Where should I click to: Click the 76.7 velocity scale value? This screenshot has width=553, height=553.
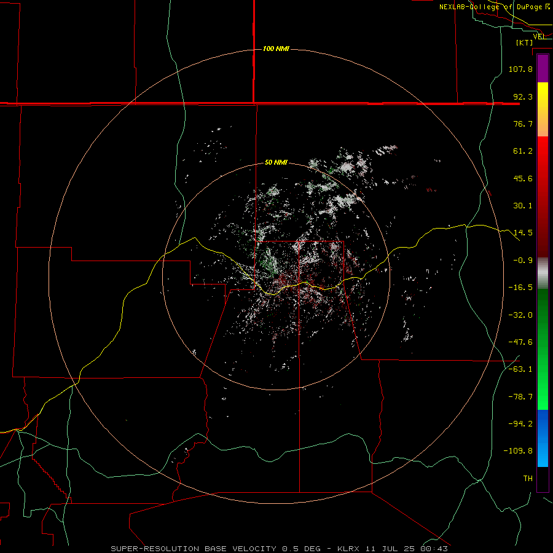click(523, 124)
